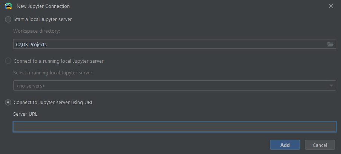Click the Workspace directory caption

click(37, 31)
